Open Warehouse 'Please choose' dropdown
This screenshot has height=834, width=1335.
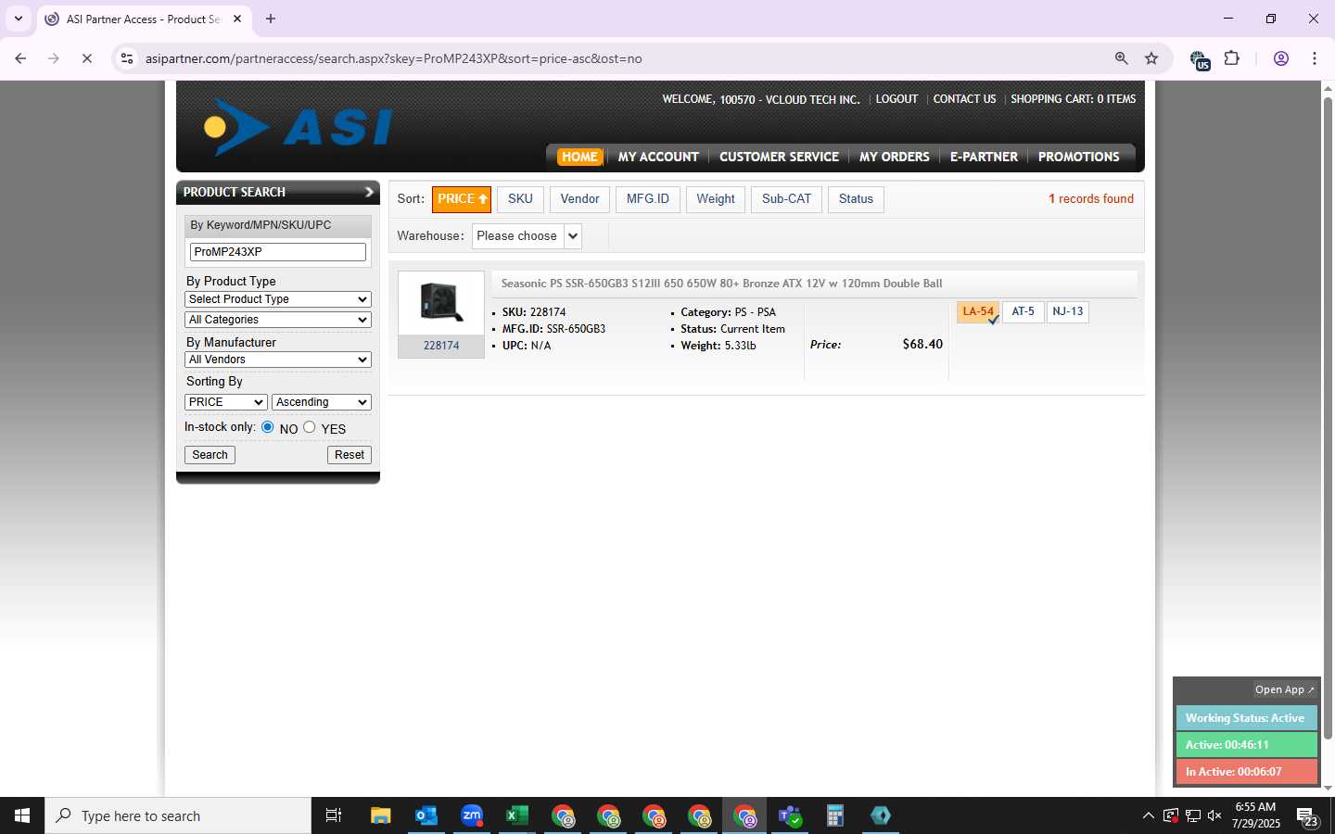pyautogui.click(x=527, y=236)
